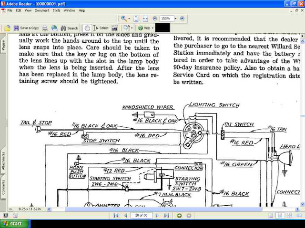305x228 pixels.
Task: Go to the next page
Action: 157,215
